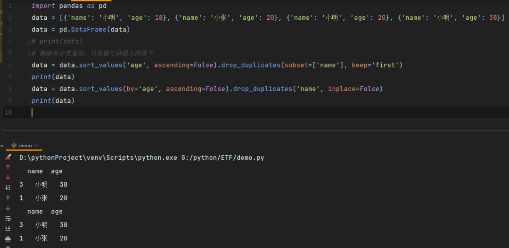The width and height of the screenshot is (509, 248).
Task: Click the Chinese comment on line 5
Action: pos(92,53)
